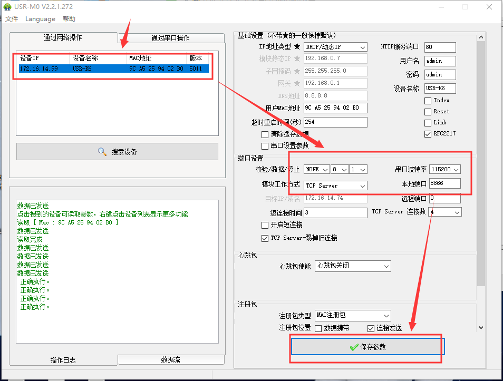Click the 保存参数 button
503x381 pixels.
[367, 347]
